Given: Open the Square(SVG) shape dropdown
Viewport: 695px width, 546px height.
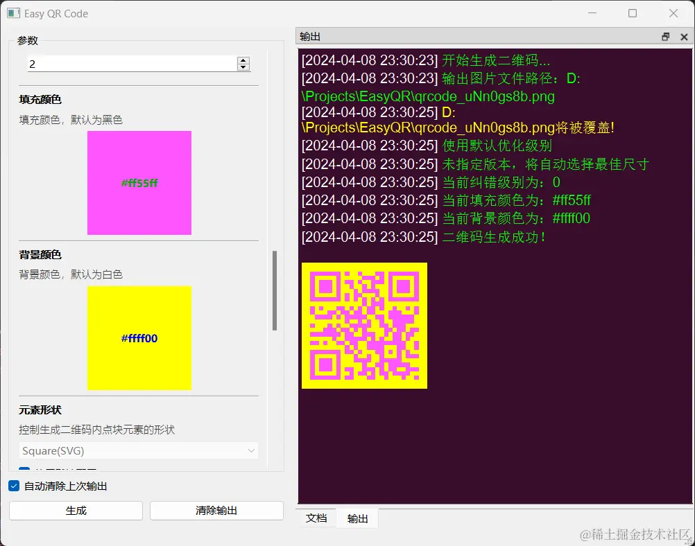Looking at the screenshot, I should 138,451.
